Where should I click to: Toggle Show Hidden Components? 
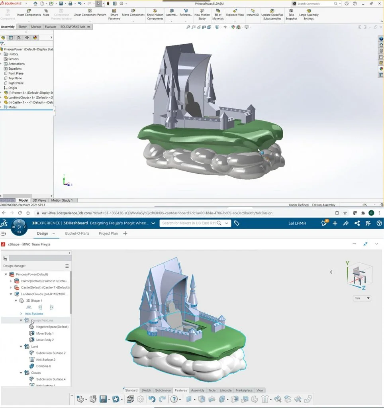point(155,12)
